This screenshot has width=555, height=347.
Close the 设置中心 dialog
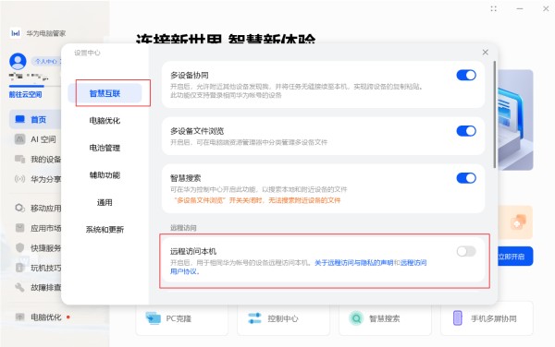tap(486, 53)
